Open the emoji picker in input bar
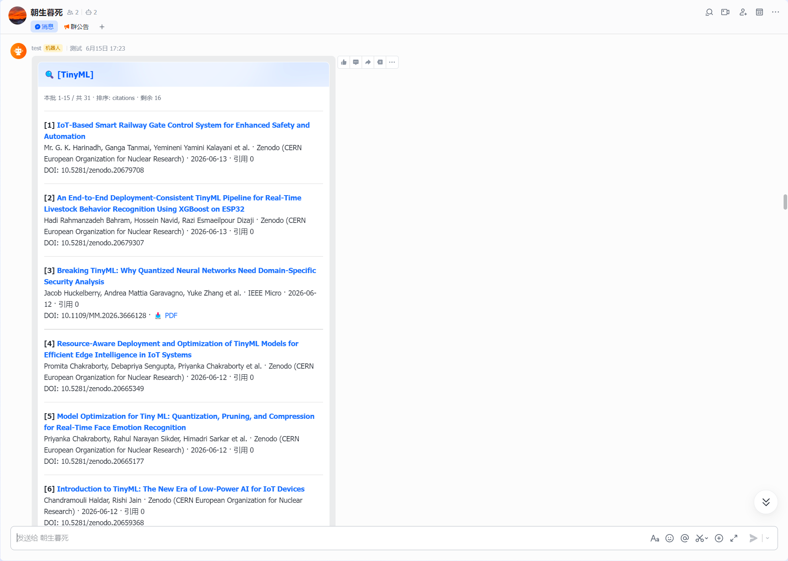788x561 pixels. 669,538
